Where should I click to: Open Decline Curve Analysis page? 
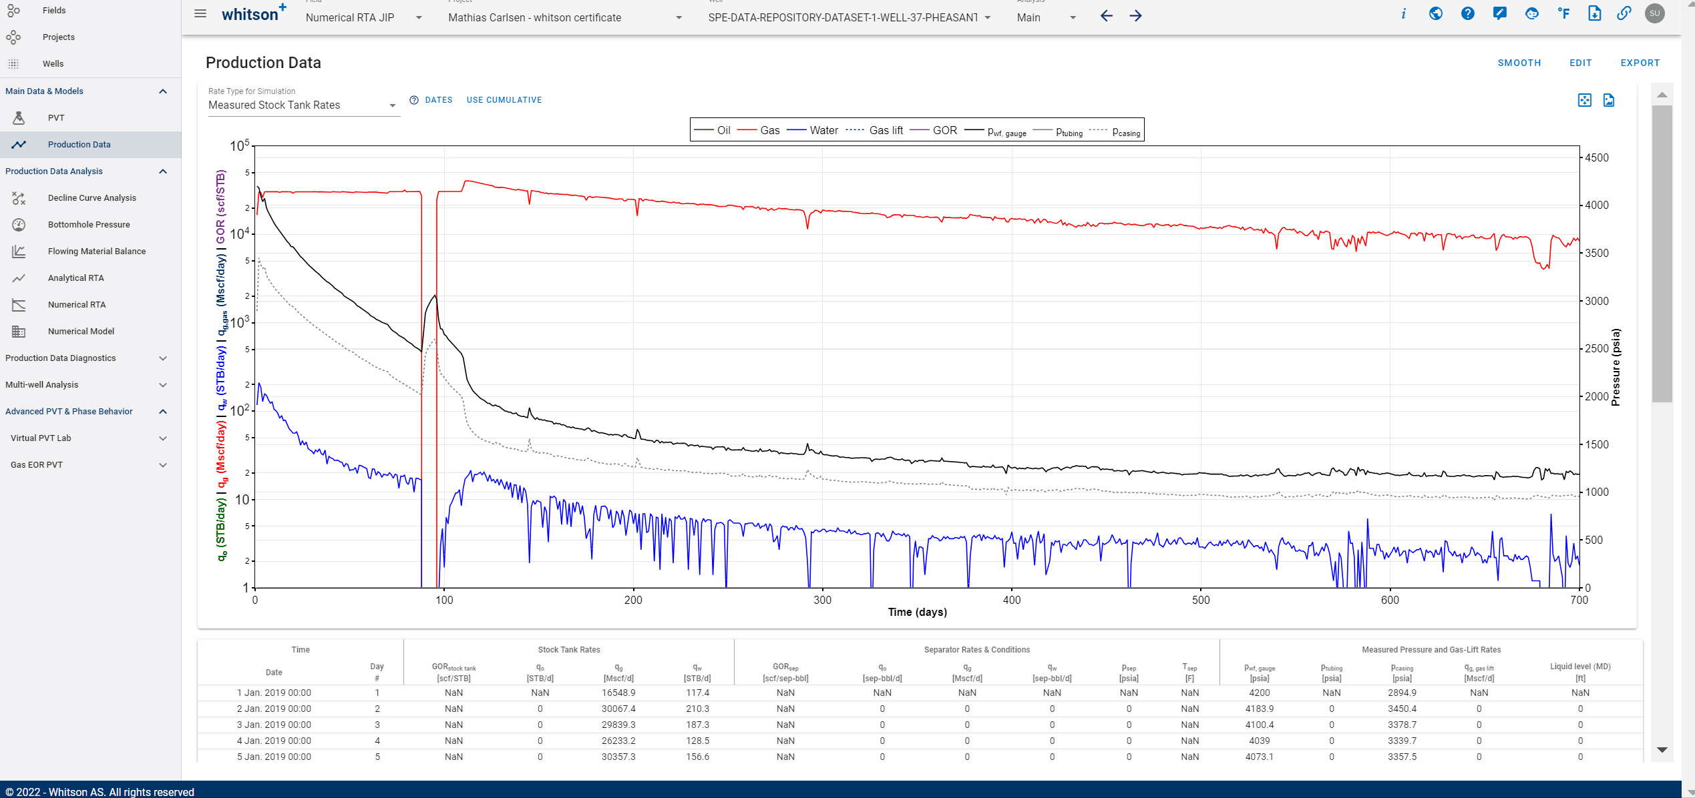(91, 198)
